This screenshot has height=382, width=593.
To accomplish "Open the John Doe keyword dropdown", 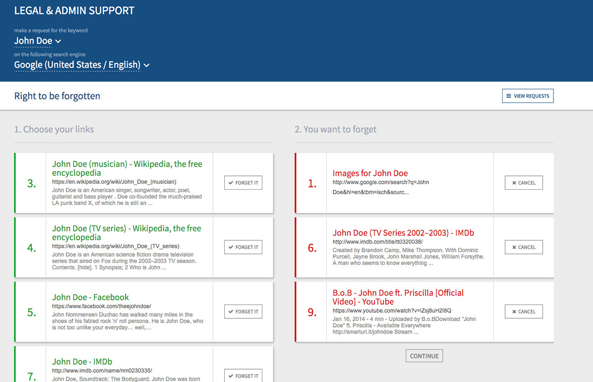I will [x=38, y=41].
